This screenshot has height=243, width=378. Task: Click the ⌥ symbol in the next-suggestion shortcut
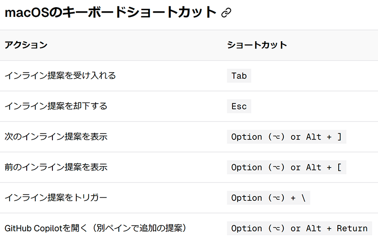tap(276, 137)
